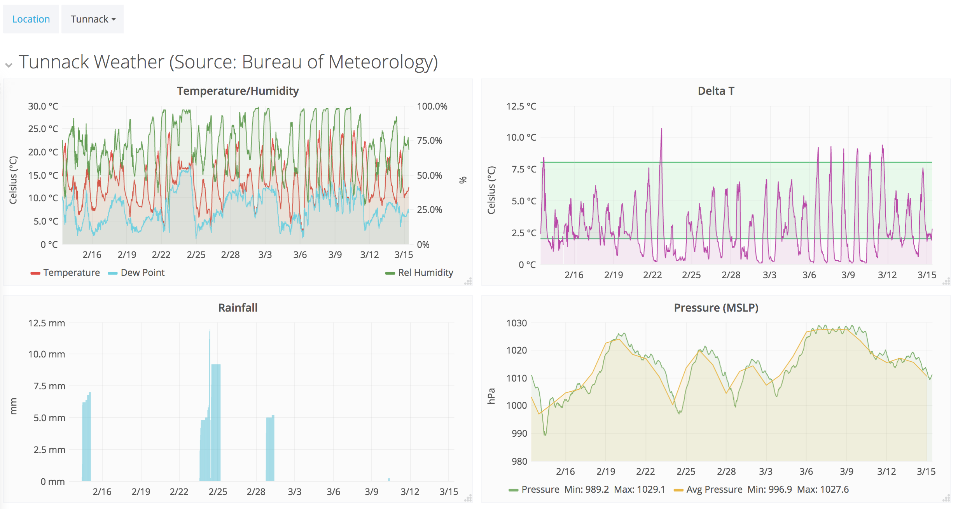Click the Pressure (MSLP) panel title
The height and width of the screenshot is (509, 958).
[716, 308]
